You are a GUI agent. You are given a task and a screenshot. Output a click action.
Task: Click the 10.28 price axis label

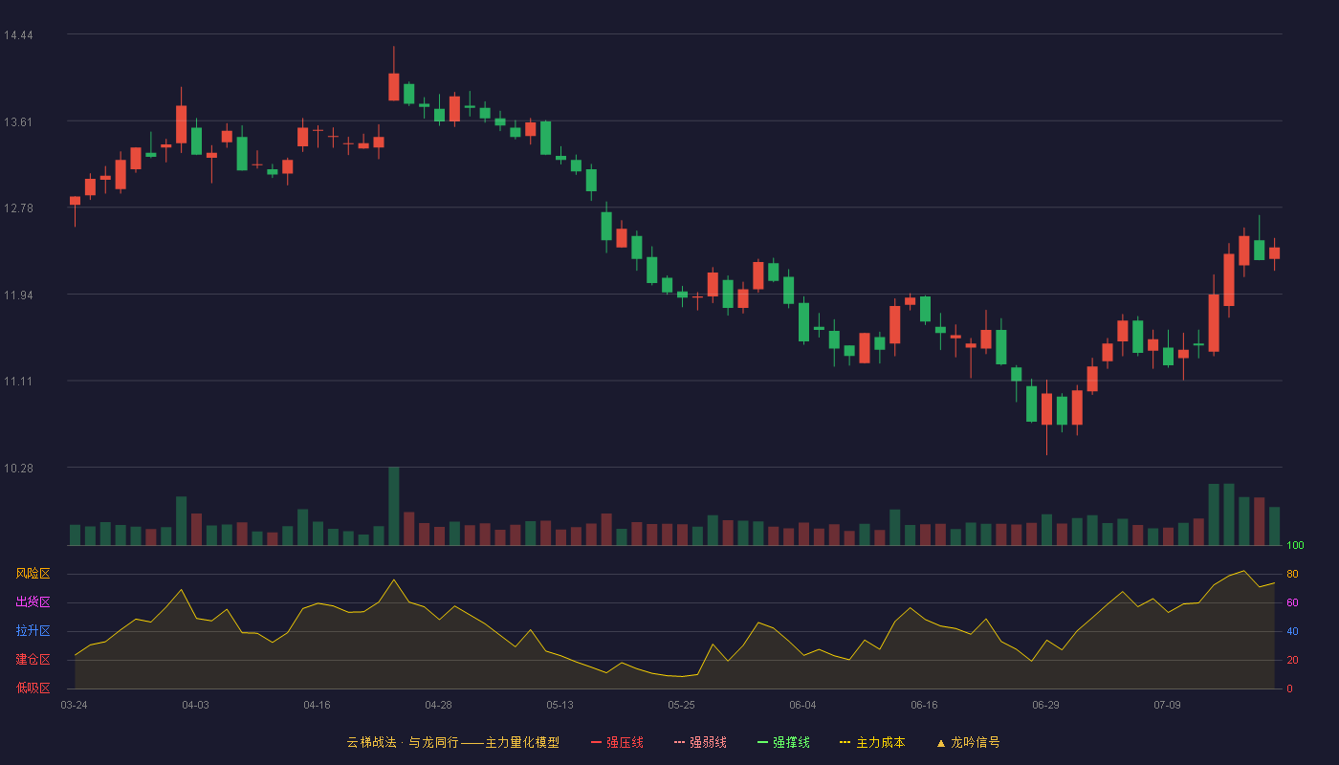18,468
